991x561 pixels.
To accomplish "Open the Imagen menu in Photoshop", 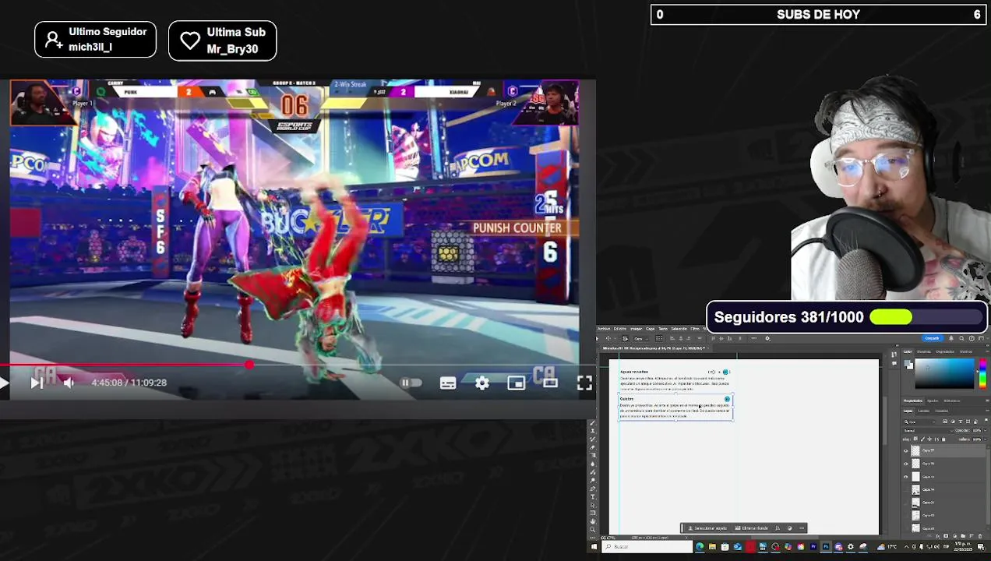I will click(x=636, y=328).
